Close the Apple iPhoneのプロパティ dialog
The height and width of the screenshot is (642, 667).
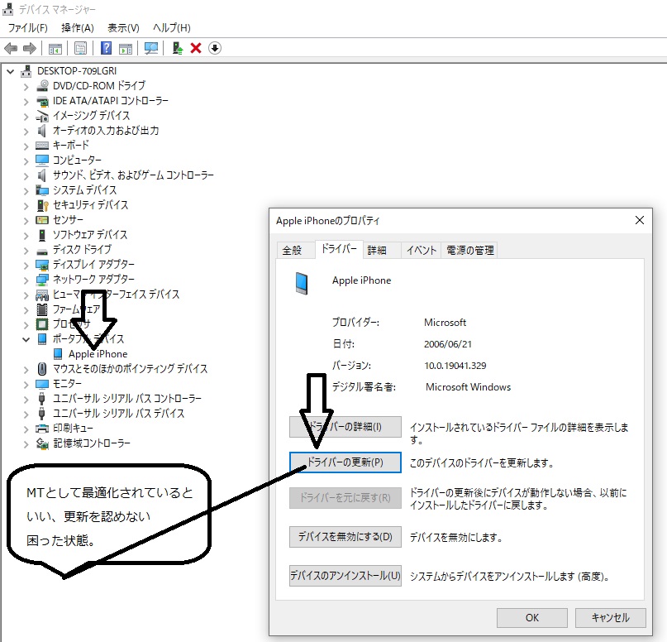(x=640, y=221)
